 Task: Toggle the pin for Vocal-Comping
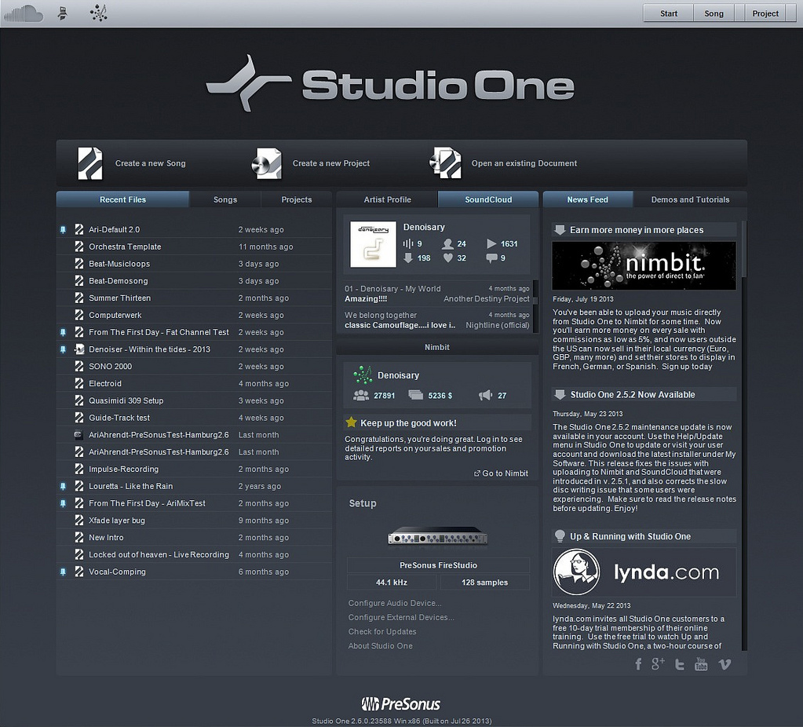tap(63, 572)
